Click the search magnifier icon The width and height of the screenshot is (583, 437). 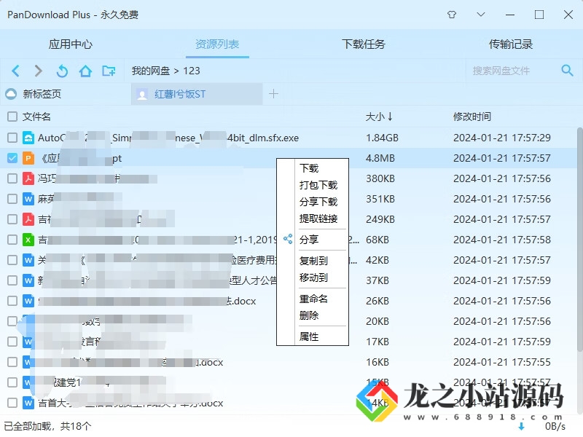567,70
